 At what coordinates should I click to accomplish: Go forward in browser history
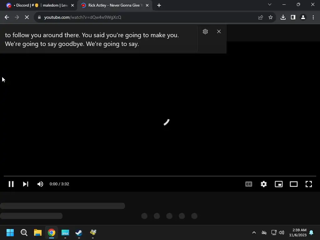coord(17,17)
